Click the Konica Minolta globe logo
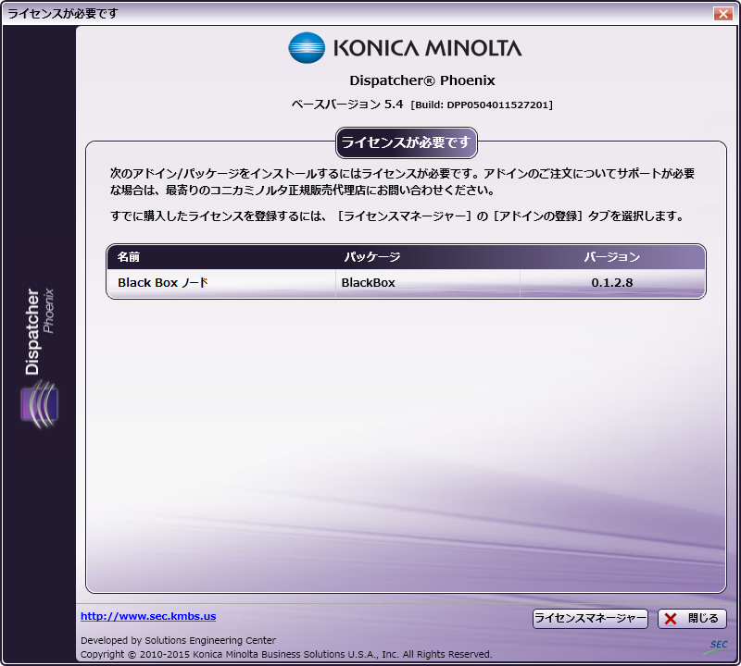 (x=307, y=48)
